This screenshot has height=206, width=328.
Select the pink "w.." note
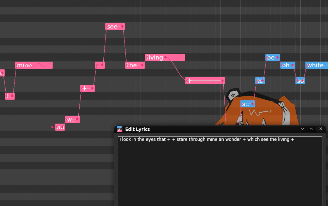point(72,119)
